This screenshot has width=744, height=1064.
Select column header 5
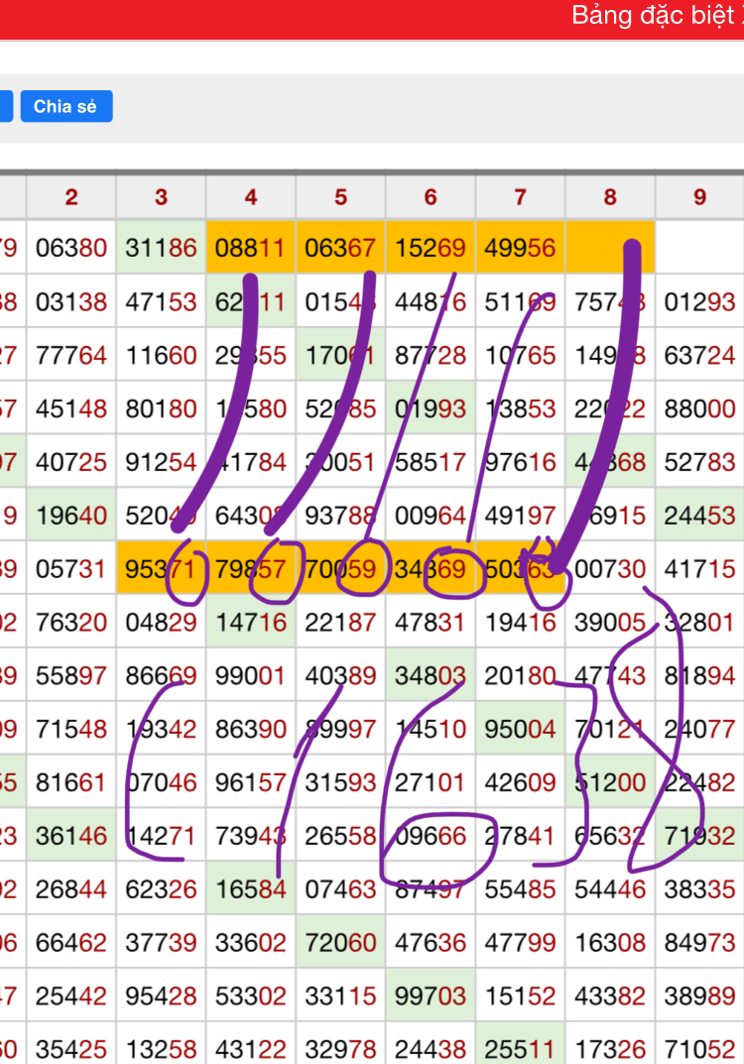click(x=340, y=197)
